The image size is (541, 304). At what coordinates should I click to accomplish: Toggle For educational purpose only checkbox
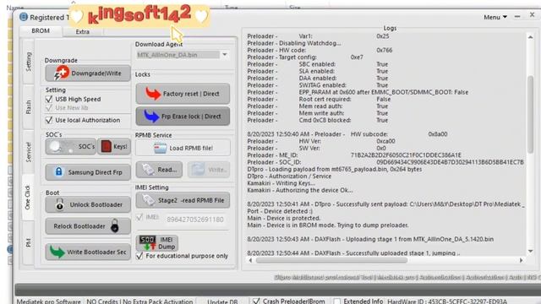pos(139,256)
